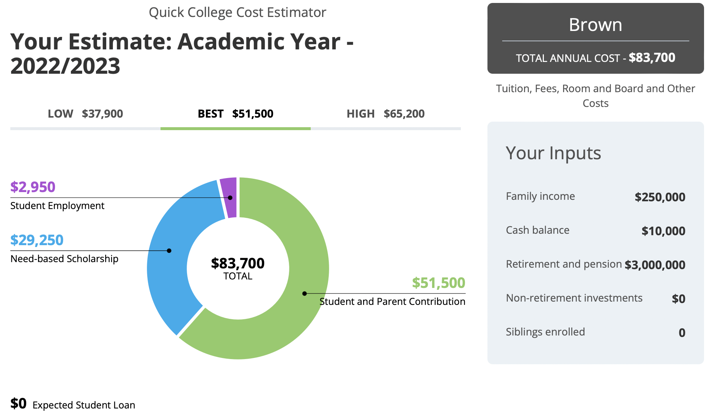The width and height of the screenshot is (707, 414).
Task: Switch to the HIGH $65,200 estimate tab
Action: [x=386, y=114]
